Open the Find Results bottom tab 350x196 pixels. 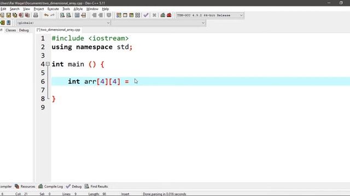[x=96, y=186]
